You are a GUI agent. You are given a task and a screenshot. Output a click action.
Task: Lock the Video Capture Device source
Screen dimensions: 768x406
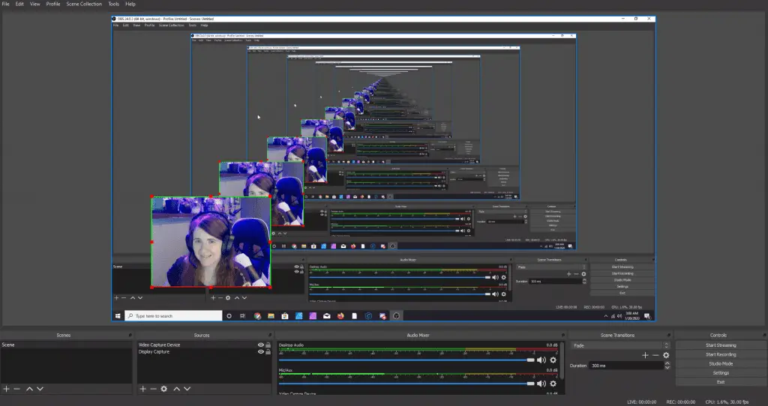coord(268,345)
